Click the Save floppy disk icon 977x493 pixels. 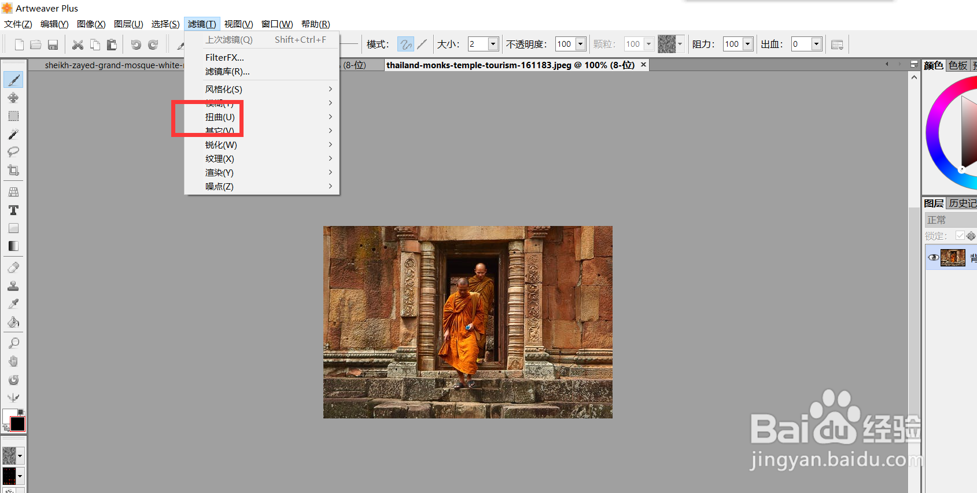[53, 45]
